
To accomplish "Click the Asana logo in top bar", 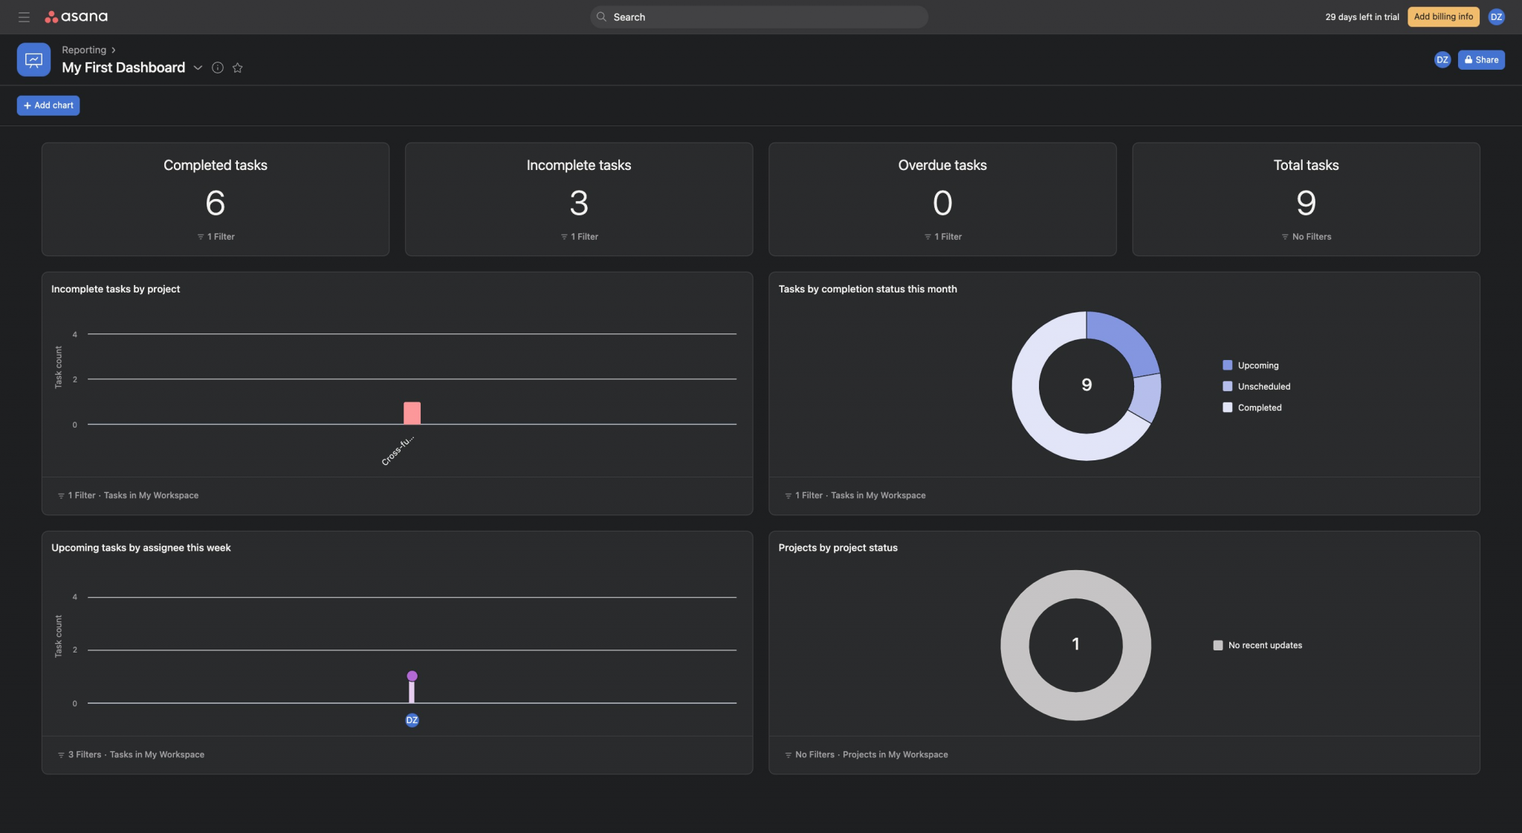I will point(77,16).
